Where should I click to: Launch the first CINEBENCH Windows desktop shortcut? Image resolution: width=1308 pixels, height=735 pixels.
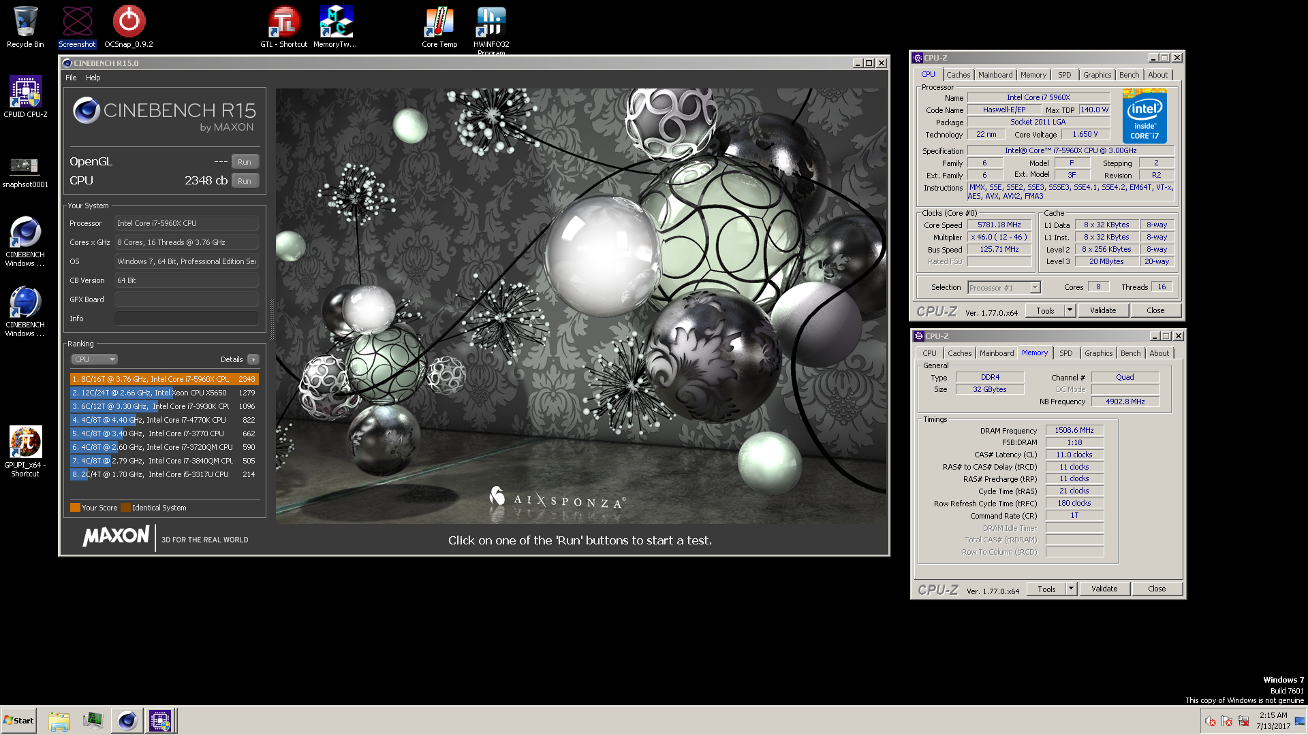(x=25, y=242)
